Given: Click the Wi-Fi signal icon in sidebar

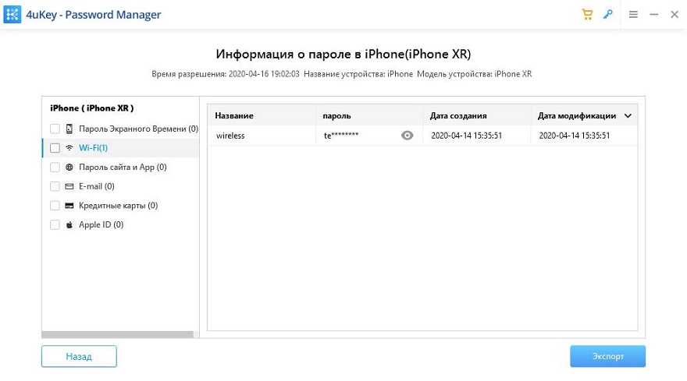Looking at the screenshot, I should [69, 148].
